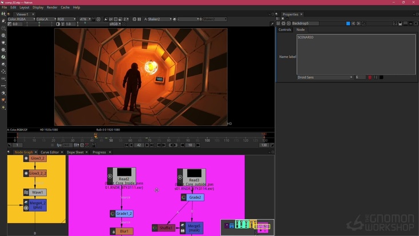
Task: Click the force render refresh icon
Action: [x=135, y=19]
